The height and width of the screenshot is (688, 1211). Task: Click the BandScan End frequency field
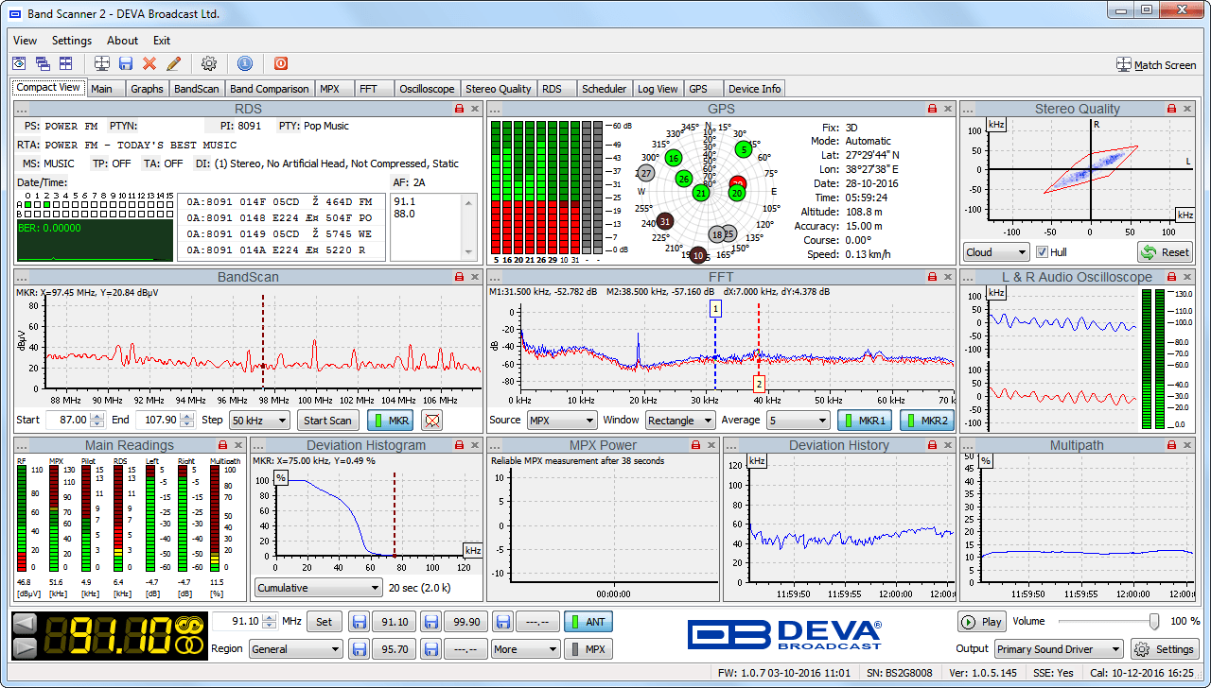click(x=166, y=421)
